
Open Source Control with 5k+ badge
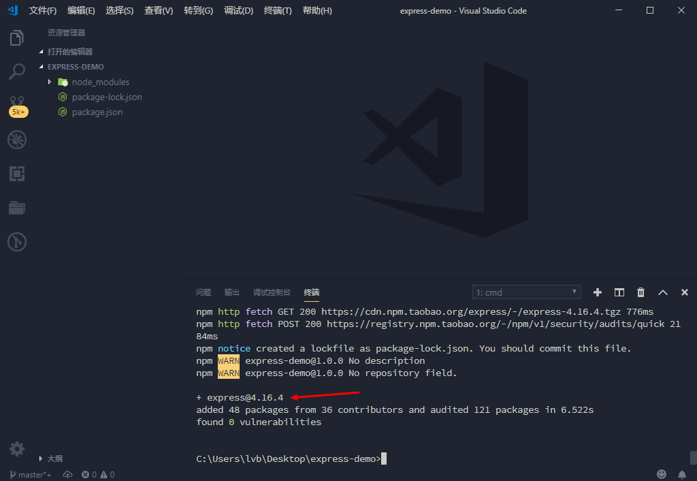click(18, 106)
